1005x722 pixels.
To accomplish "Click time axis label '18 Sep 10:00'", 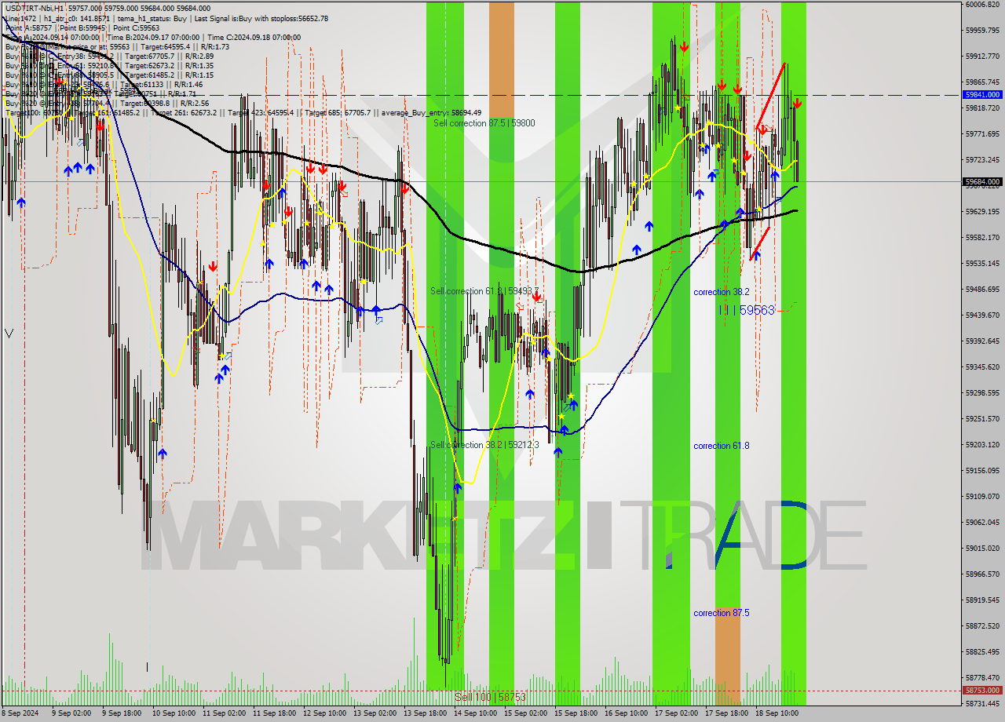I will pos(777,713).
